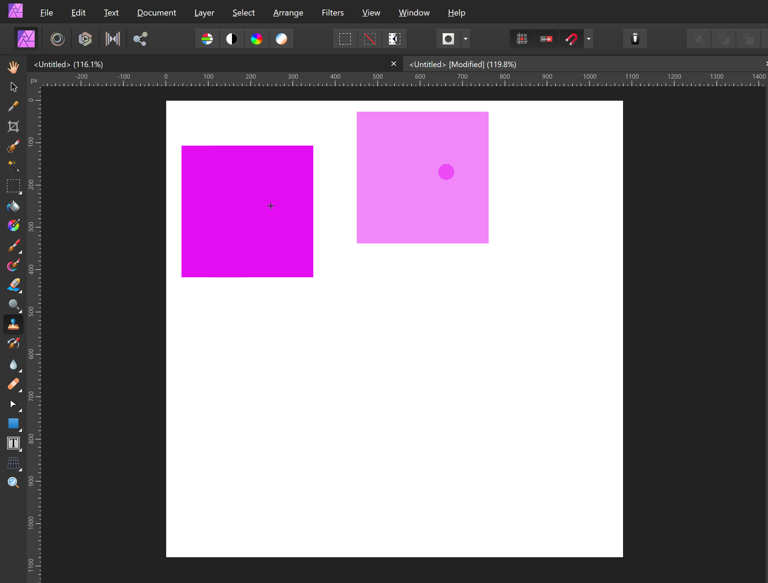Select the Paint Brush tool
Viewport: 768px width, 583px height.
13,246
